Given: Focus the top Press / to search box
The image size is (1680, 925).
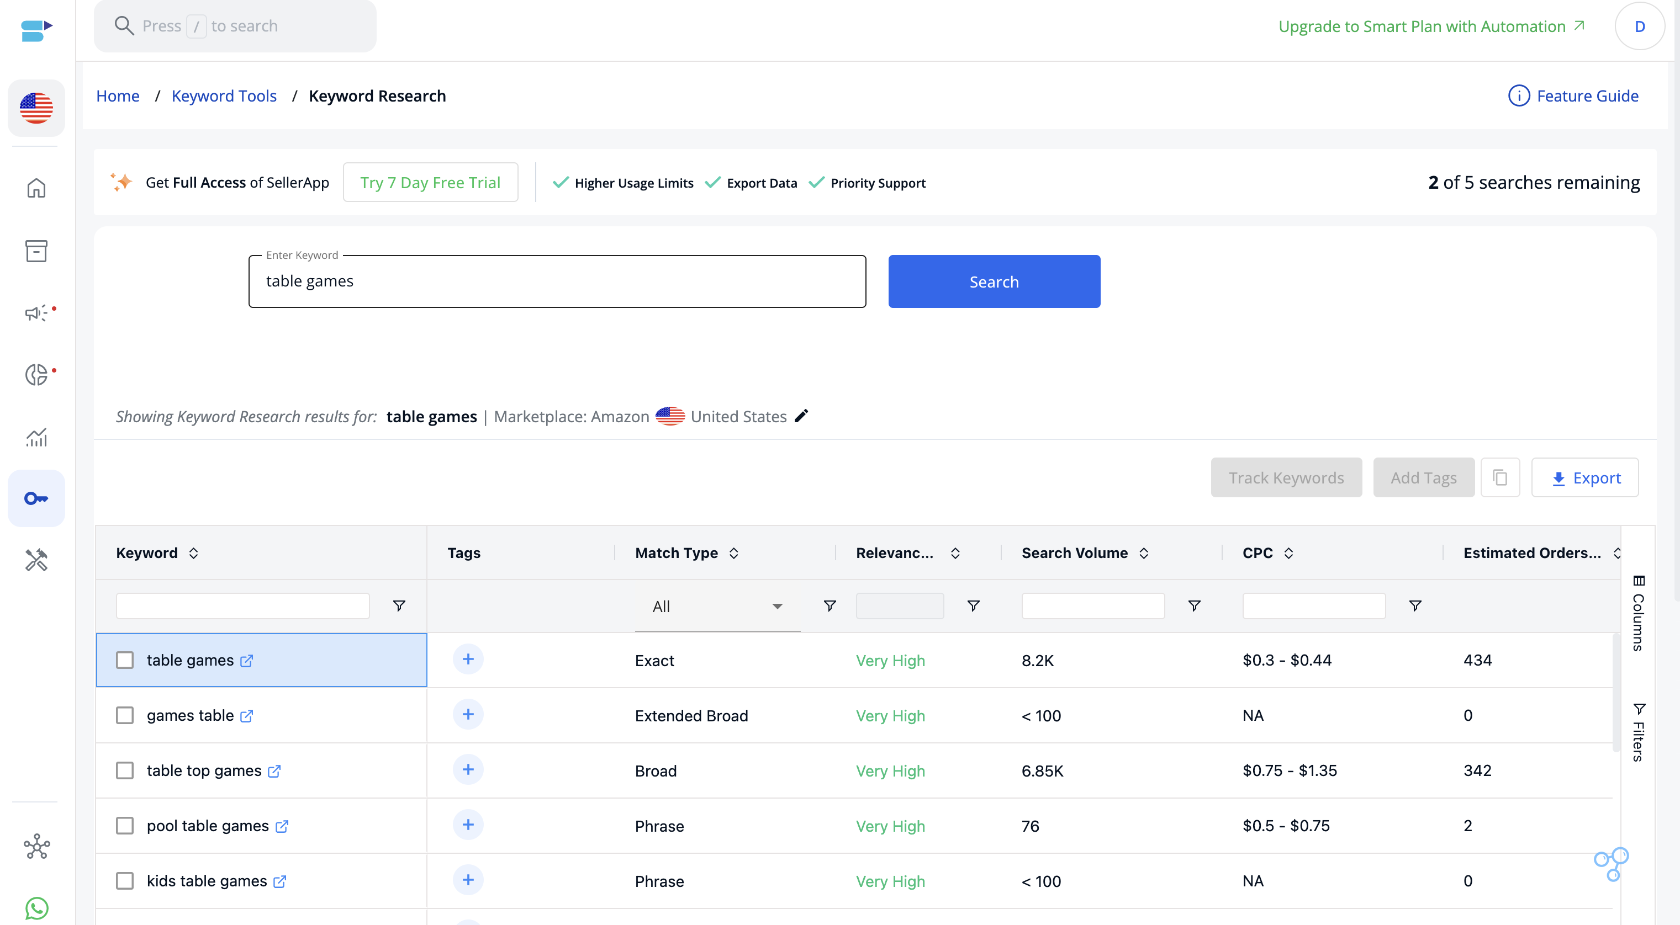Looking at the screenshot, I should pyautogui.click(x=235, y=26).
